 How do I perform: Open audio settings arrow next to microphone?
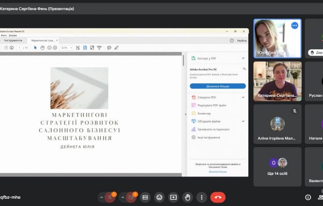pos(101,198)
